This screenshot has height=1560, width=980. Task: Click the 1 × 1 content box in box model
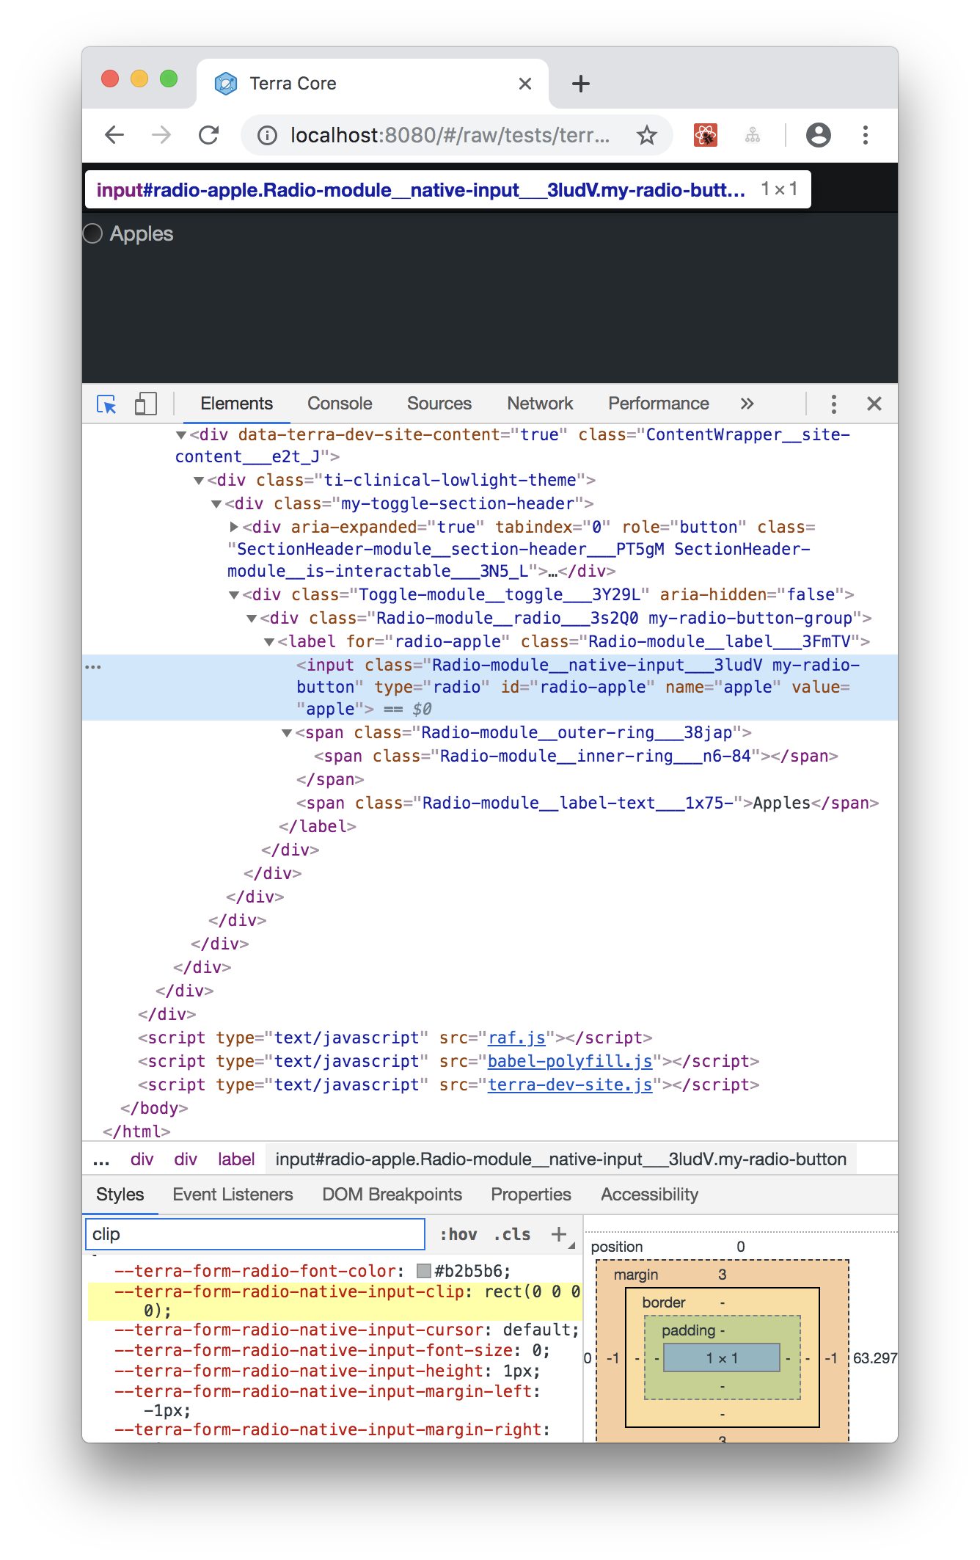point(722,1358)
